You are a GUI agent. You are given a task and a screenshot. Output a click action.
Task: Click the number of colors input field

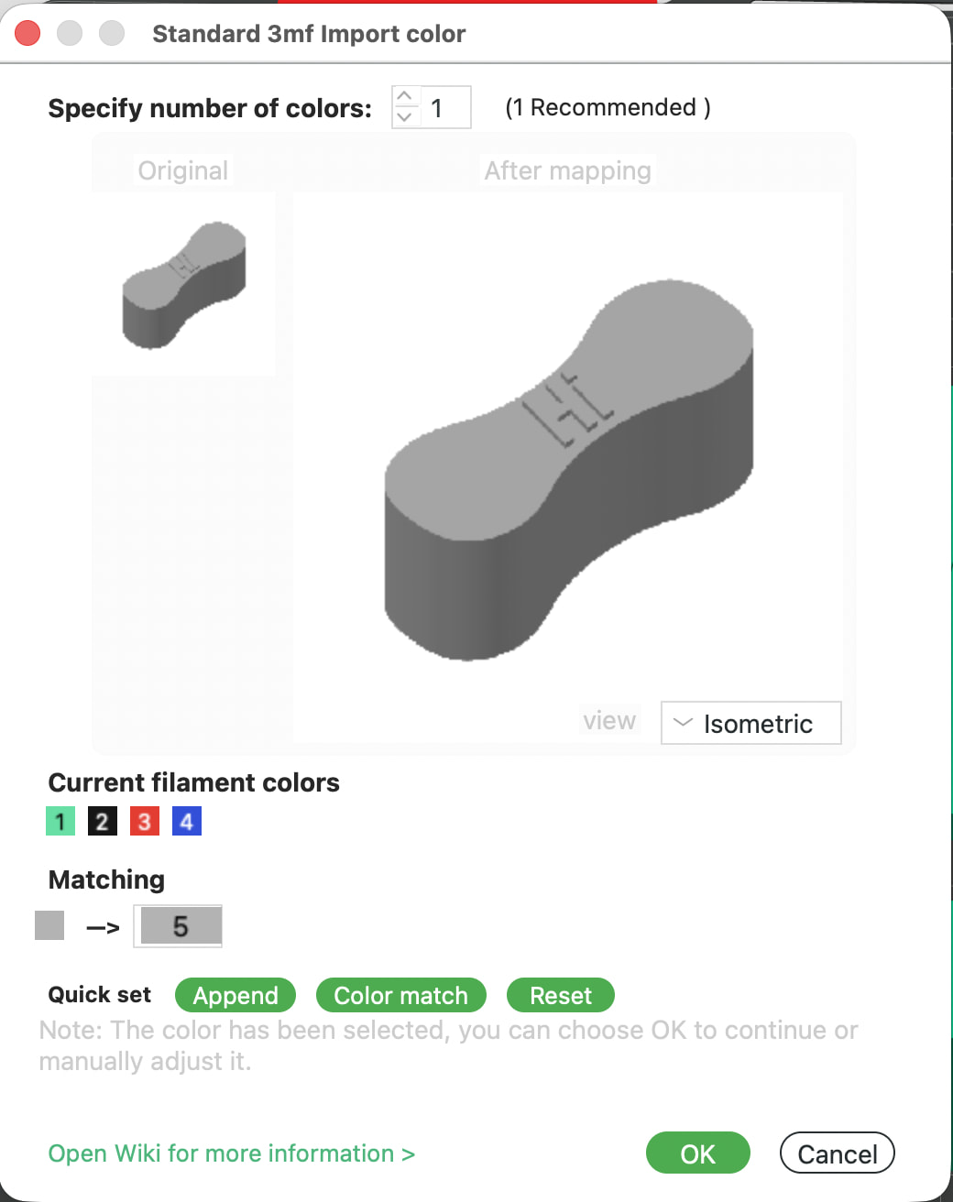(445, 108)
